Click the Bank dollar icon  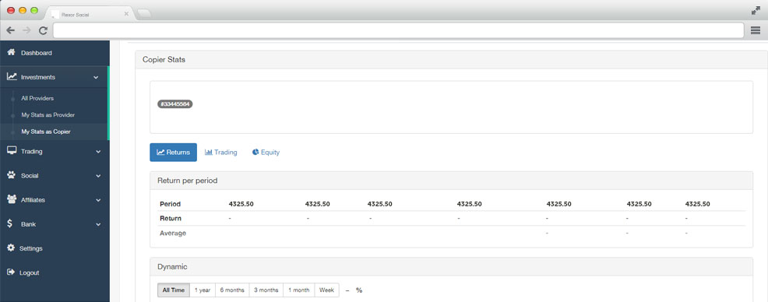click(x=10, y=223)
